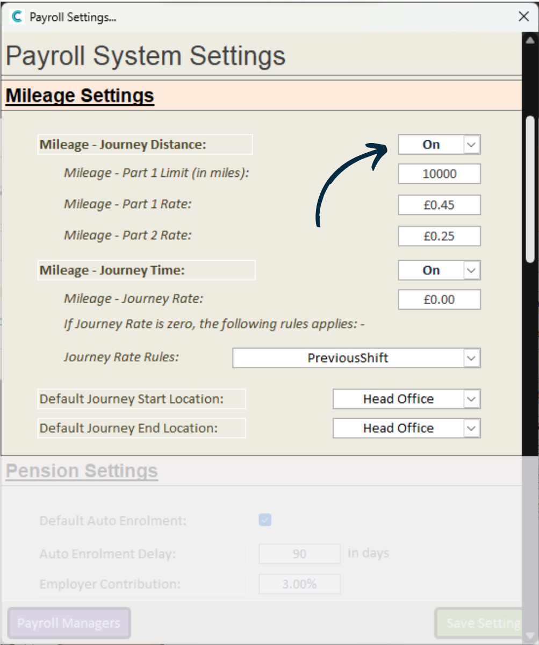
Task: Click the vertical scrollbar thumb
Action: [x=530, y=188]
